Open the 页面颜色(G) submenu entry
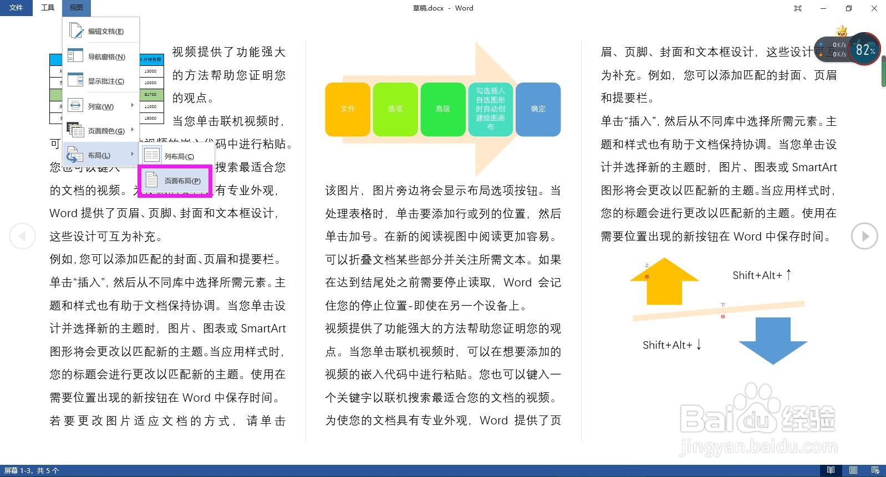This screenshot has width=886, height=477. coord(101,131)
